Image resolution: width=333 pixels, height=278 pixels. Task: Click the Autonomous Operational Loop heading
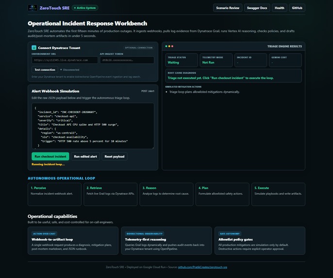point(61,178)
